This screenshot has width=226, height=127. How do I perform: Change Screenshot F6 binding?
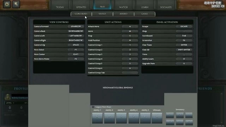[184, 40]
